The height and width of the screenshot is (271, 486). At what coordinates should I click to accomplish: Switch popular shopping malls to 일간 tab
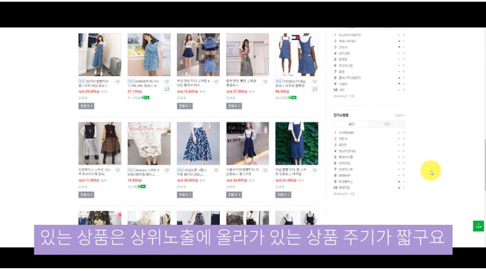click(351, 124)
